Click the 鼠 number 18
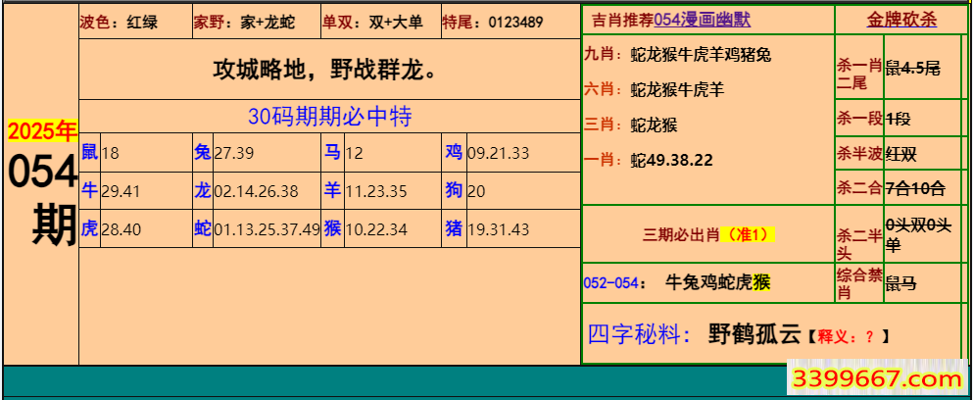This screenshot has width=973, height=400. pos(111,153)
